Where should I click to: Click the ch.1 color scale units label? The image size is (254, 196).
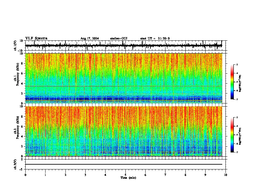click(x=240, y=84)
